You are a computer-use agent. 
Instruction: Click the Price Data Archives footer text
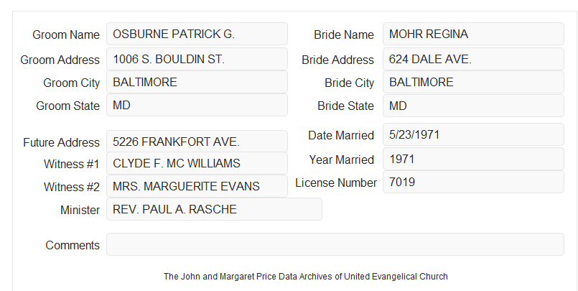tap(306, 277)
